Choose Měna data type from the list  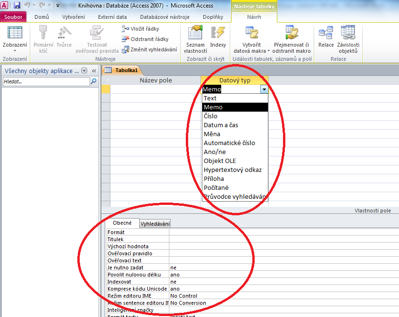pyautogui.click(x=235, y=134)
